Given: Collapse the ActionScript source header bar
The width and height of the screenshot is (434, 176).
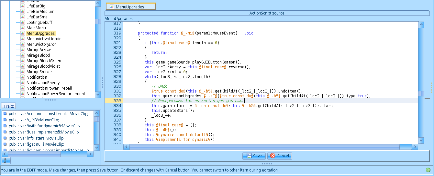Looking at the screenshot, I should click(267, 13).
